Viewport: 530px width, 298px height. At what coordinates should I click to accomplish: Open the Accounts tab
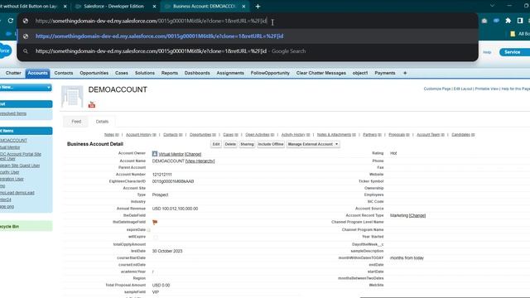pos(37,73)
